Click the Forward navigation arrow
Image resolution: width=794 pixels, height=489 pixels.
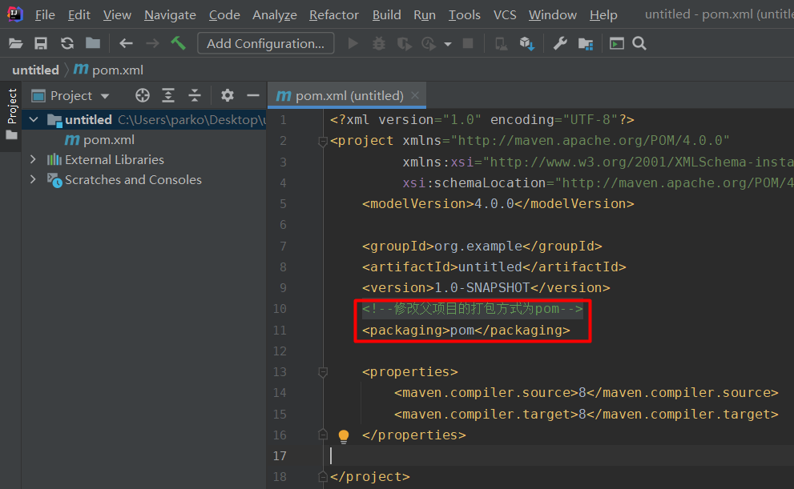(x=152, y=43)
